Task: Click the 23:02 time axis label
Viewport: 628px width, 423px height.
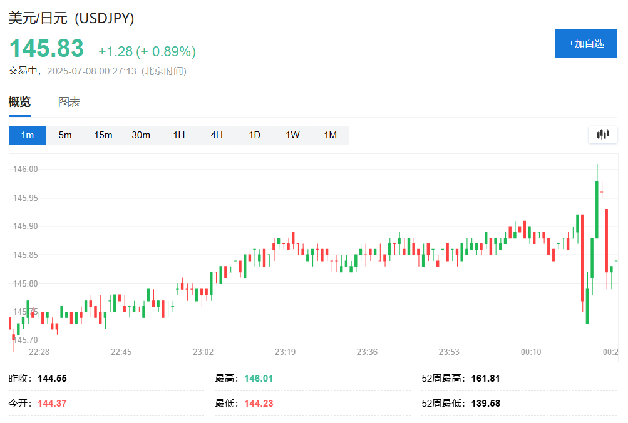Action: pyautogui.click(x=203, y=352)
